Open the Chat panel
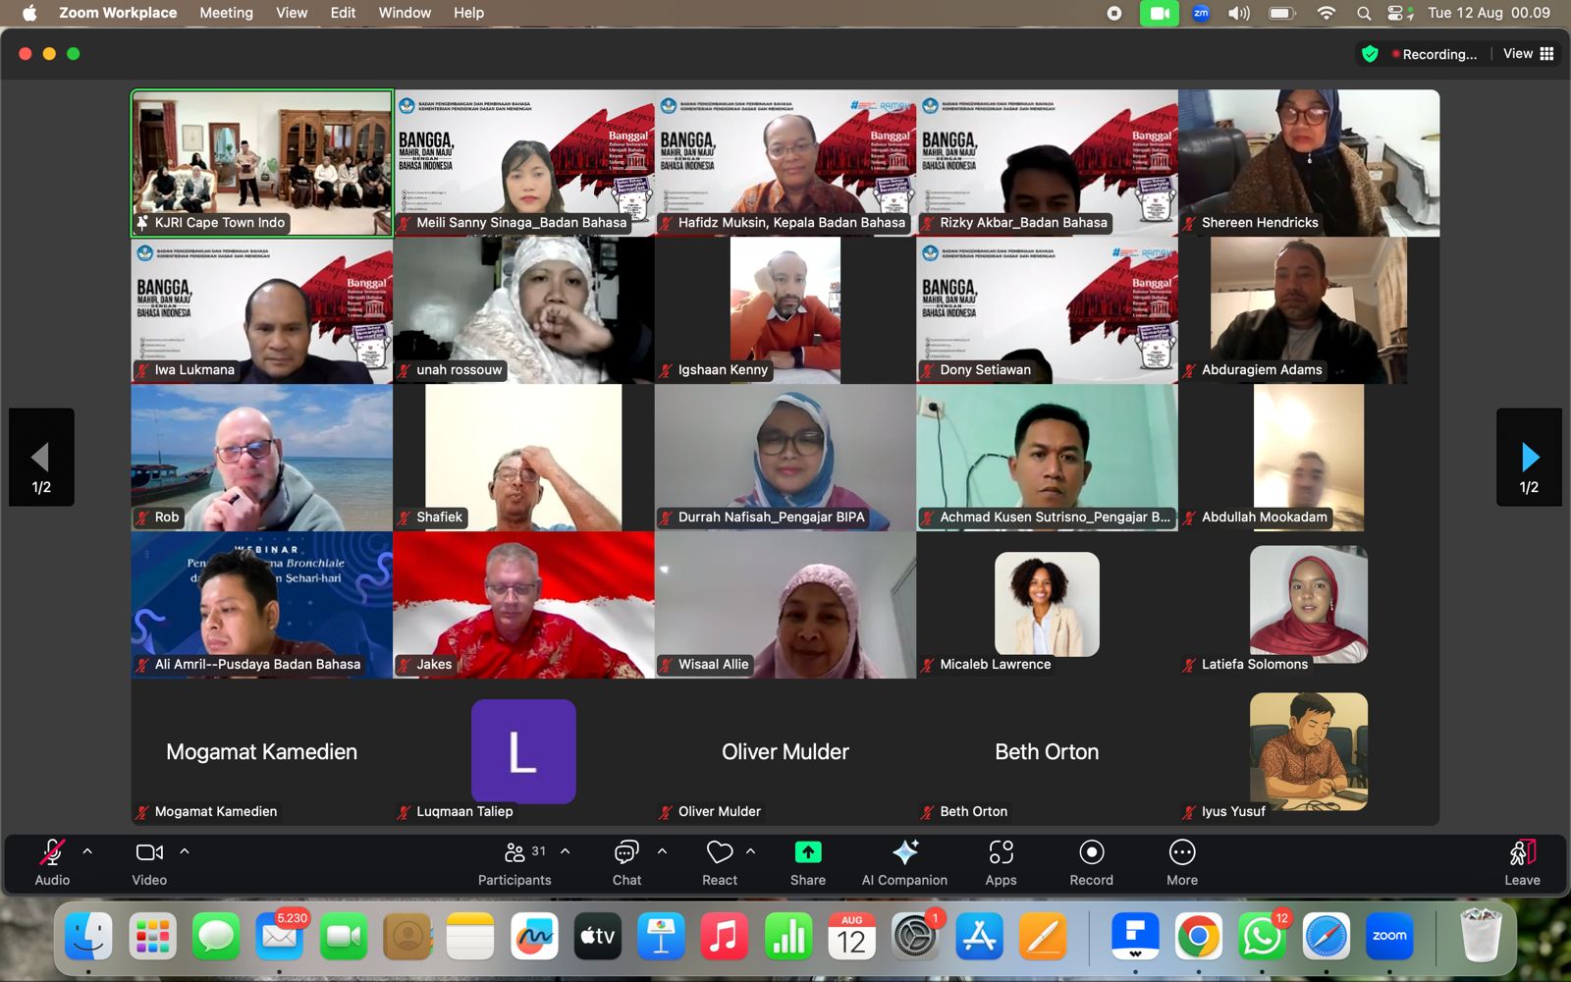The height and width of the screenshot is (982, 1571). point(626,863)
